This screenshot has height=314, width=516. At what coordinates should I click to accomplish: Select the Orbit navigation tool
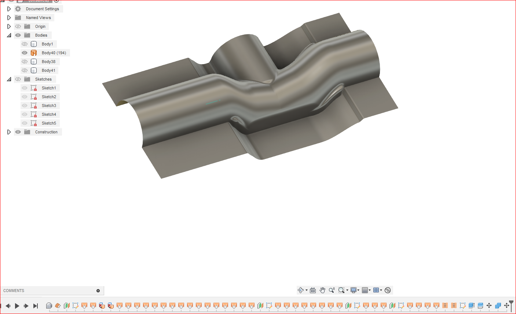[301, 290]
